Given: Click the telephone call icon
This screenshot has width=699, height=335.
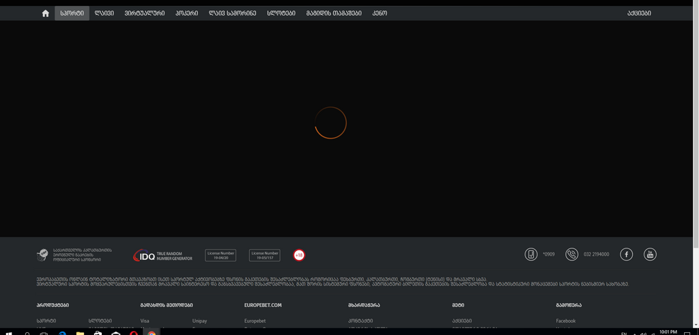Looking at the screenshot, I should pyautogui.click(x=571, y=254).
